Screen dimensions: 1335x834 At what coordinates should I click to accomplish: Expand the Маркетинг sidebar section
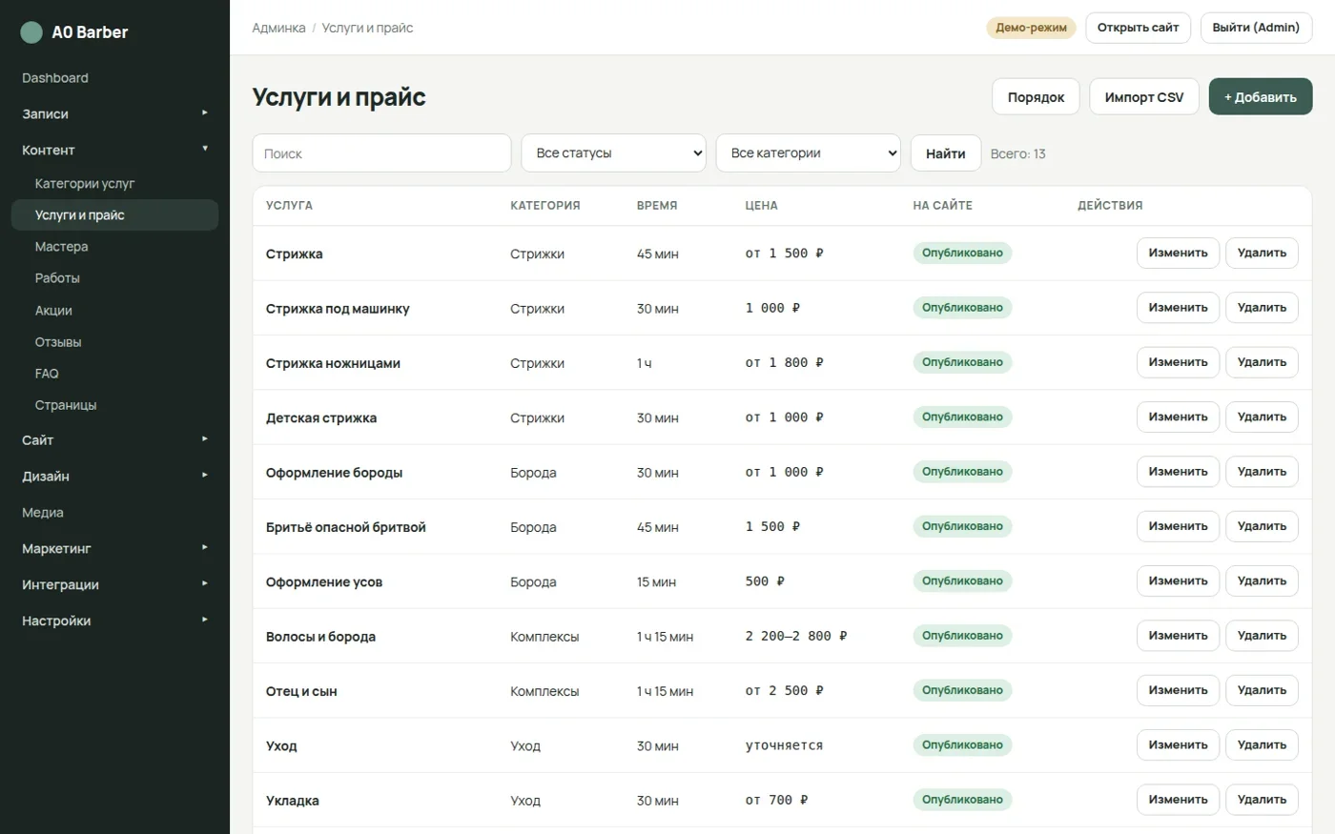114,549
